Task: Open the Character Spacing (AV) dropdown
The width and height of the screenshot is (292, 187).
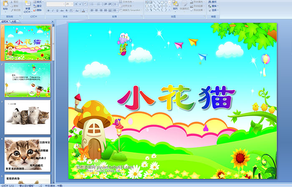Action: (x=72, y=10)
